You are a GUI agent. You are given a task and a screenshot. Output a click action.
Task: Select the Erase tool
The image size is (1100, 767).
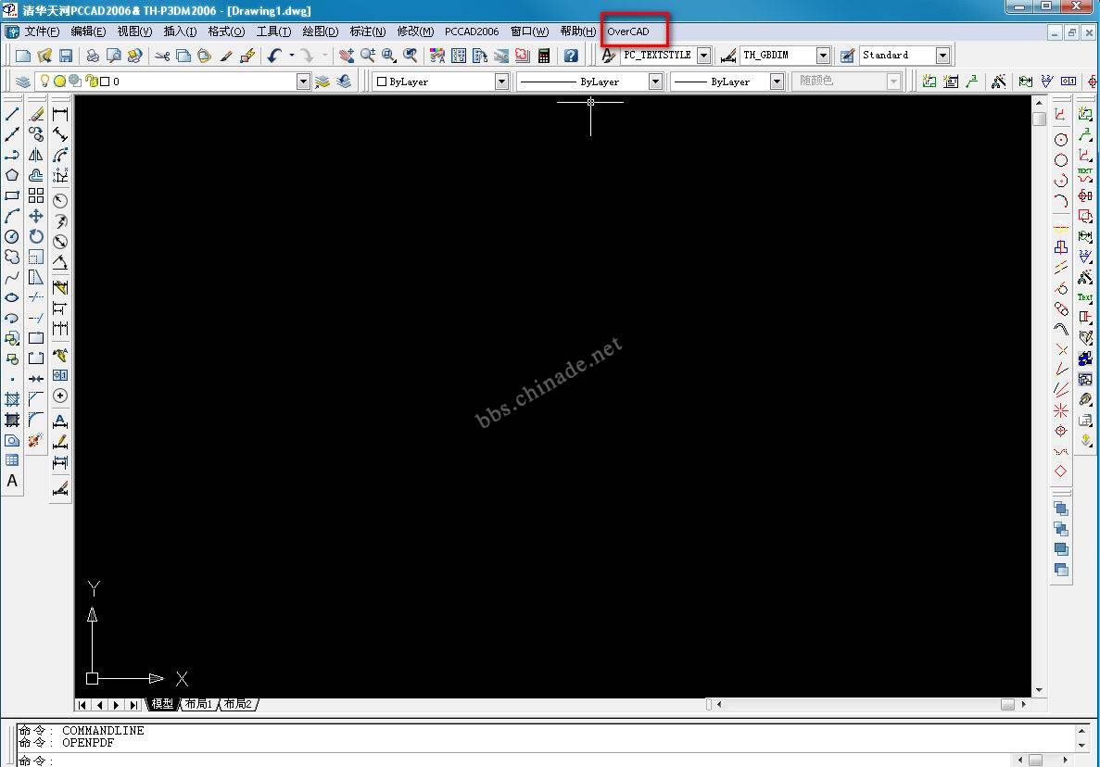tap(36, 114)
